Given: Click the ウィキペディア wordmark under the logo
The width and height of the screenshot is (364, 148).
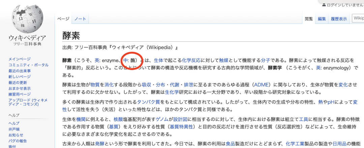Looking at the screenshot, I should pyautogui.click(x=27, y=38).
